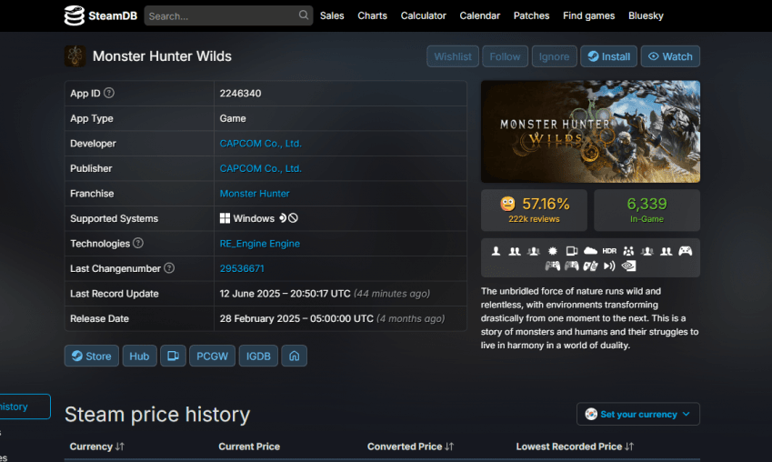The height and width of the screenshot is (462, 772).
Task: Toggle the Ignore button
Action: click(x=554, y=56)
